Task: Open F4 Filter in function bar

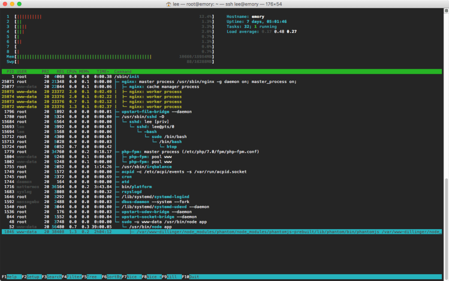Action: pos(71,277)
